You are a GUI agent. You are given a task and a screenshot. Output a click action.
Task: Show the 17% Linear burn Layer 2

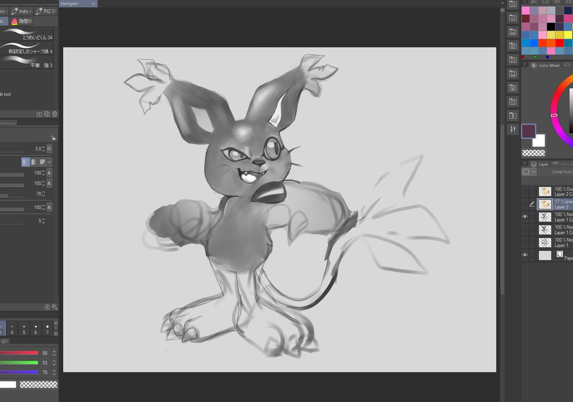click(525, 204)
